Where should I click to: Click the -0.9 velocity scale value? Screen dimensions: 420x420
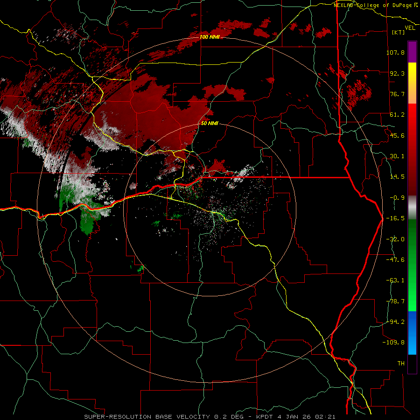click(x=397, y=198)
